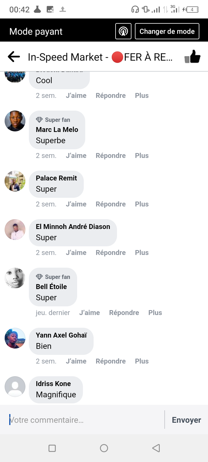Tap Super fan diamond badge above Bell Étoile

pos(39,277)
